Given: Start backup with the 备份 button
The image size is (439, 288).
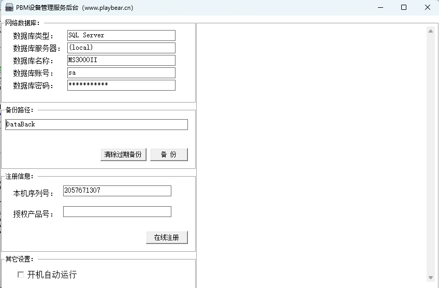Looking at the screenshot, I should coord(169,154).
